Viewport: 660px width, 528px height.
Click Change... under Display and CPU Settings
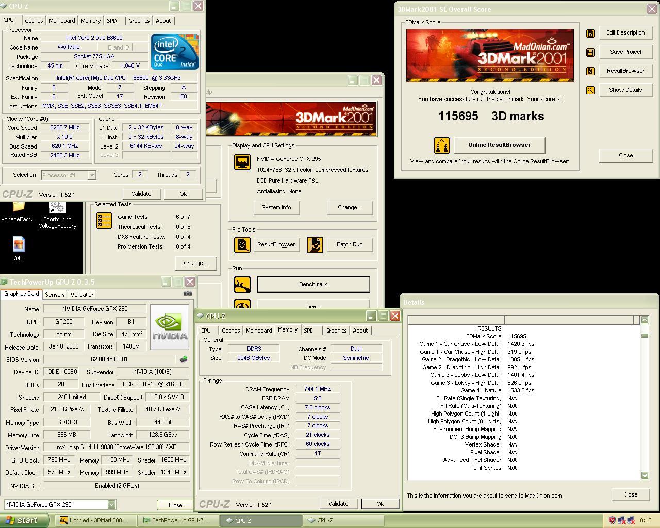pyautogui.click(x=350, y=207)
